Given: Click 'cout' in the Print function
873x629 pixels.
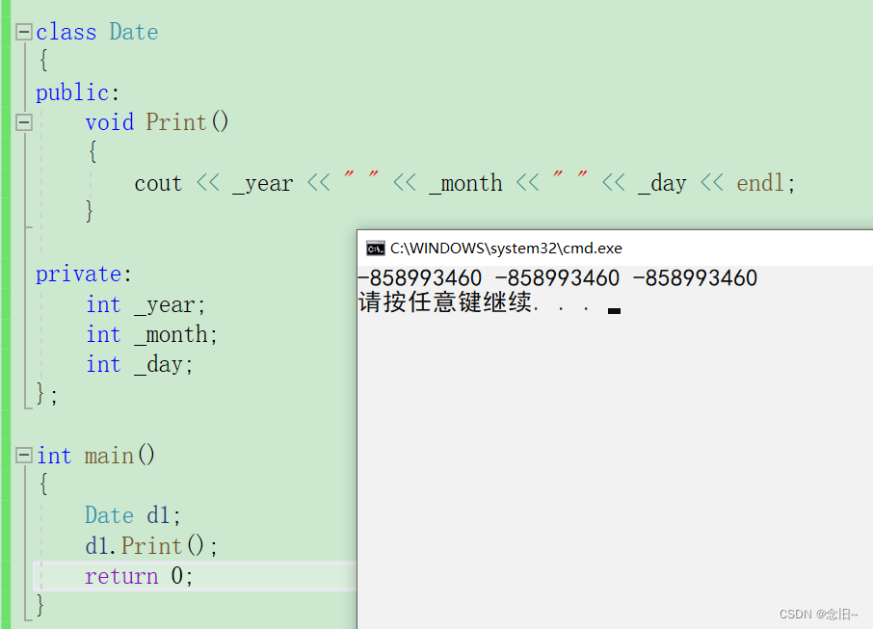Looking at the screenshot, I should 158,183.
